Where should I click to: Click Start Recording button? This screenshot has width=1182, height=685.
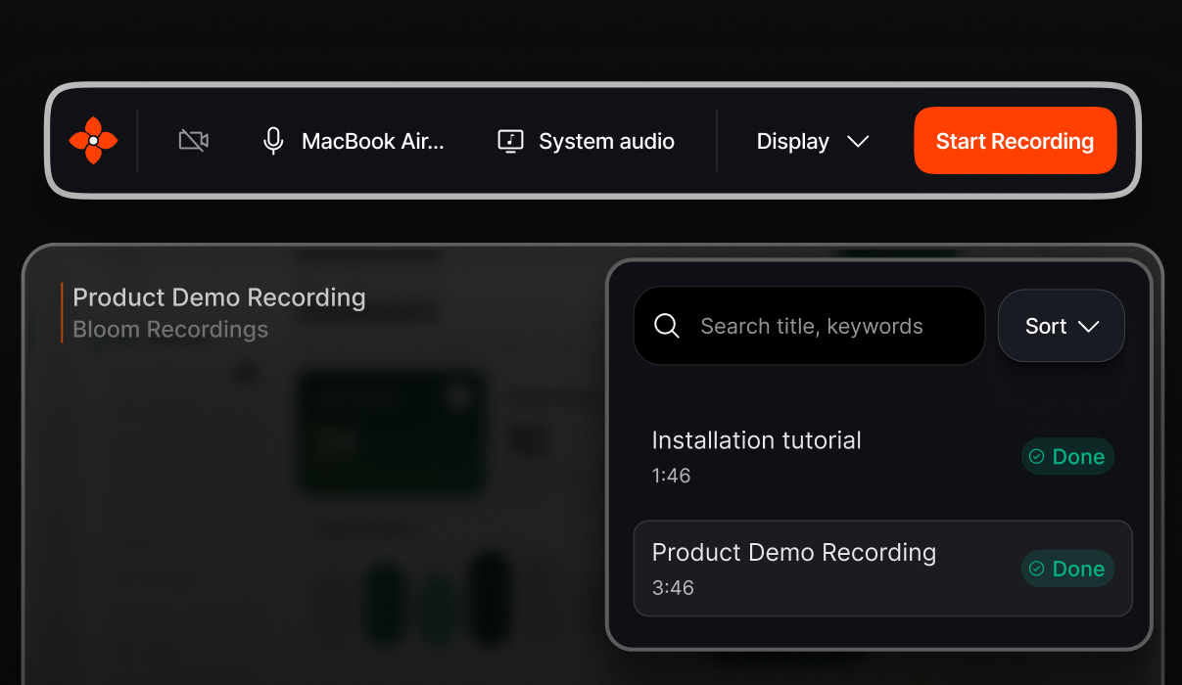coord(1015,141)
